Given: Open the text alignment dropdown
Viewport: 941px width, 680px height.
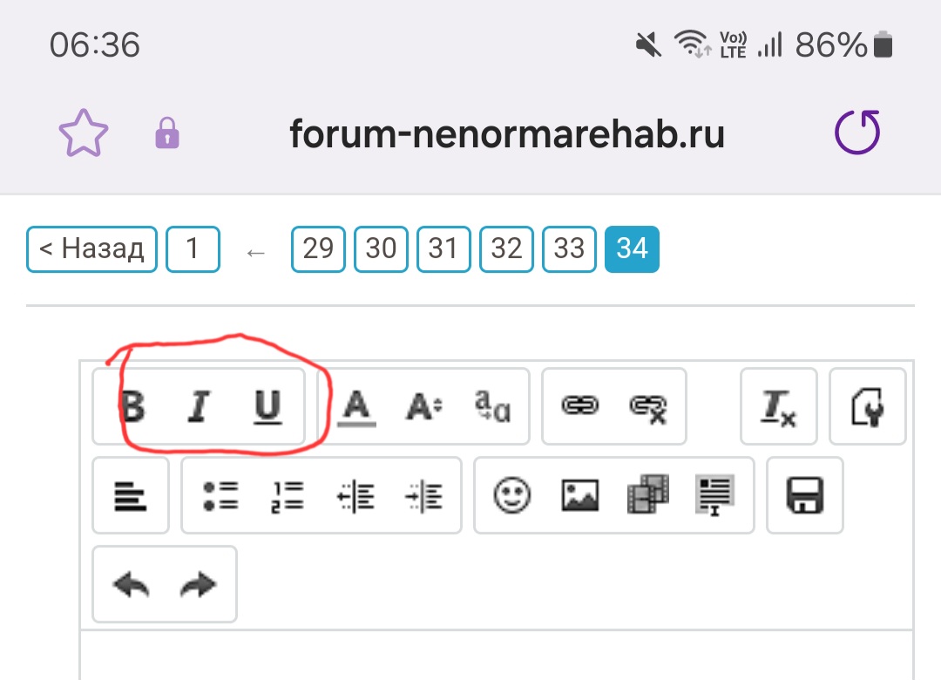Looking at the screenshot, I should pyautogui.click(x=131, y=495).
